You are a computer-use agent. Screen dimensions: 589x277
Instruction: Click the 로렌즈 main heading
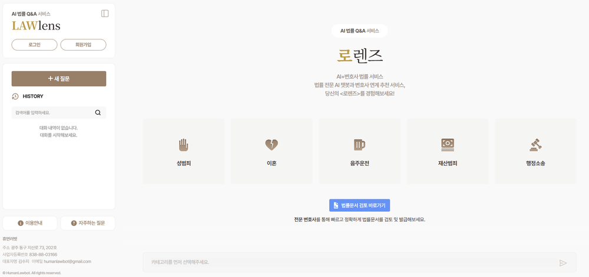point(359,55)
